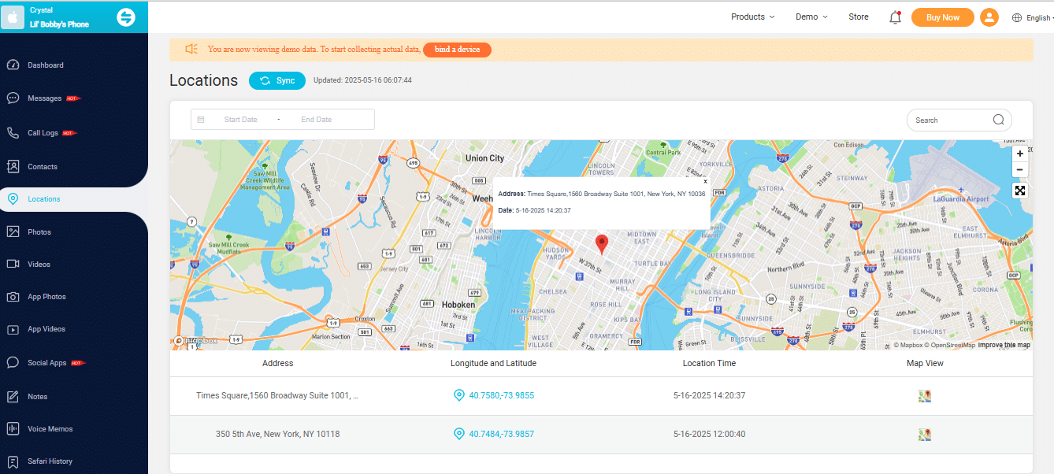Zoom in on the map with plus button
The width and height of the screenshot is (1054, 474).
coord(1020,154)
